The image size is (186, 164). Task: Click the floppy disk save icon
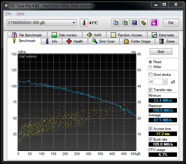[x=134, y=23]
